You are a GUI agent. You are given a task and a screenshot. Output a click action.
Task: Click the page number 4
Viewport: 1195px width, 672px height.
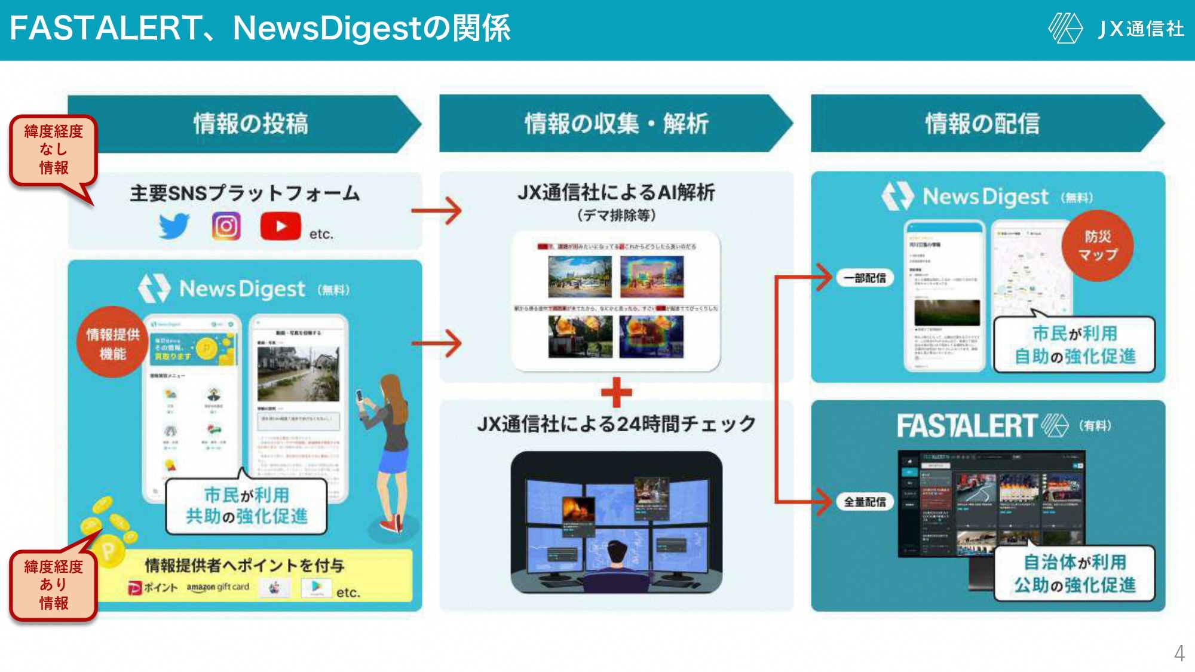(1179, 653)
